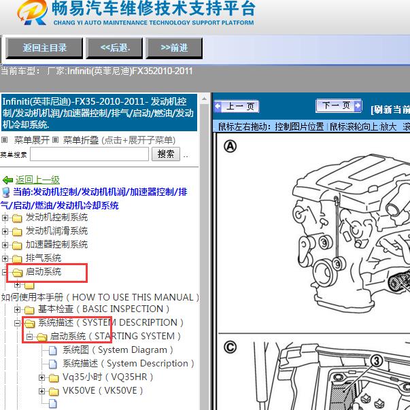Collapse the 系统描述 SYSTEM DESCRIPTION node
Image resolution: width=410 pixels, height=410 pixels.
click(x=17, y=324)
